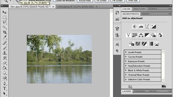Select the Rectangular Marquee tool
This screenshot has height=97, width=173.
tap(4, 17)
